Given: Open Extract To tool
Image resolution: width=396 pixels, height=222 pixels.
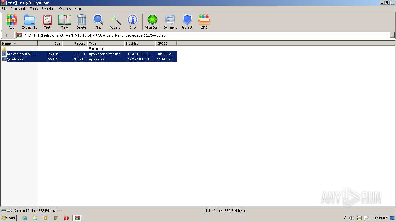Looking at the screenshot, I should pyautogui.click(x=29, y=22).
